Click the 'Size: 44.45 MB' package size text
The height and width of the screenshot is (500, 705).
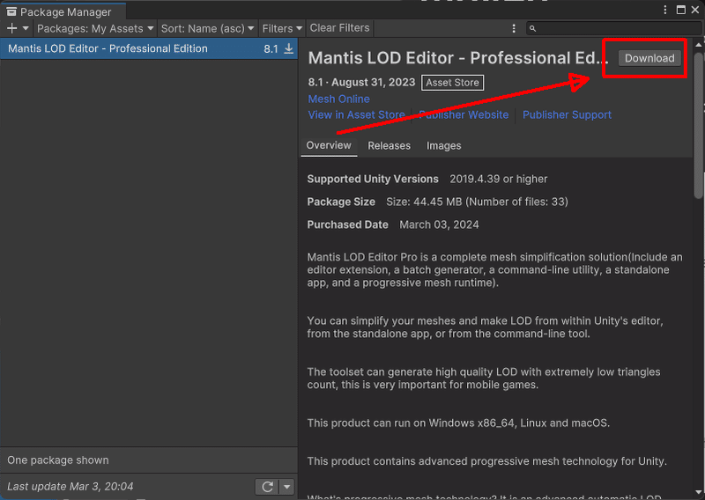click(424, 202)
